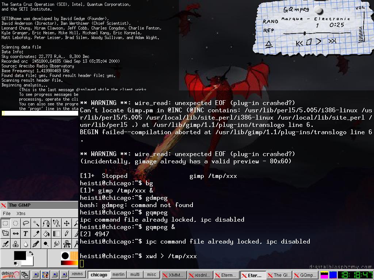The width and height of the screenshot is (374, 280).
Task: Click the XMM... window button in taskbar
Action: (x=173, y=275)
